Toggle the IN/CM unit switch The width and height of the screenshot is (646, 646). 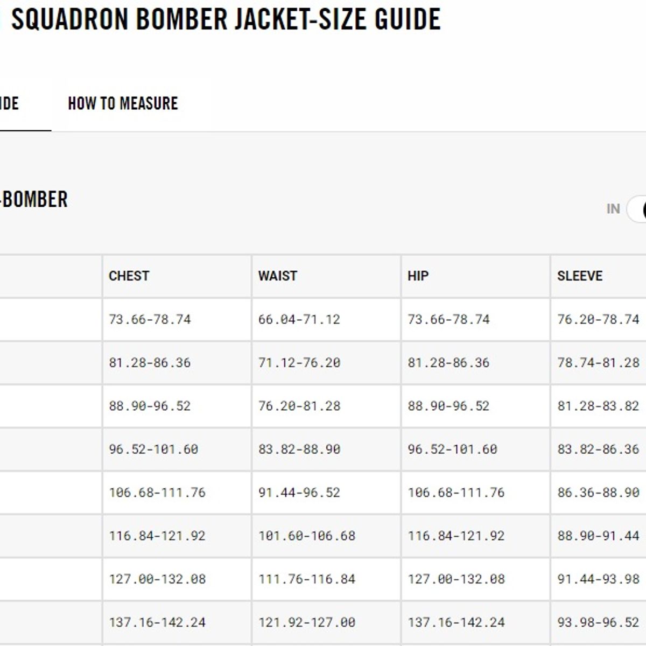pos(637,209)
